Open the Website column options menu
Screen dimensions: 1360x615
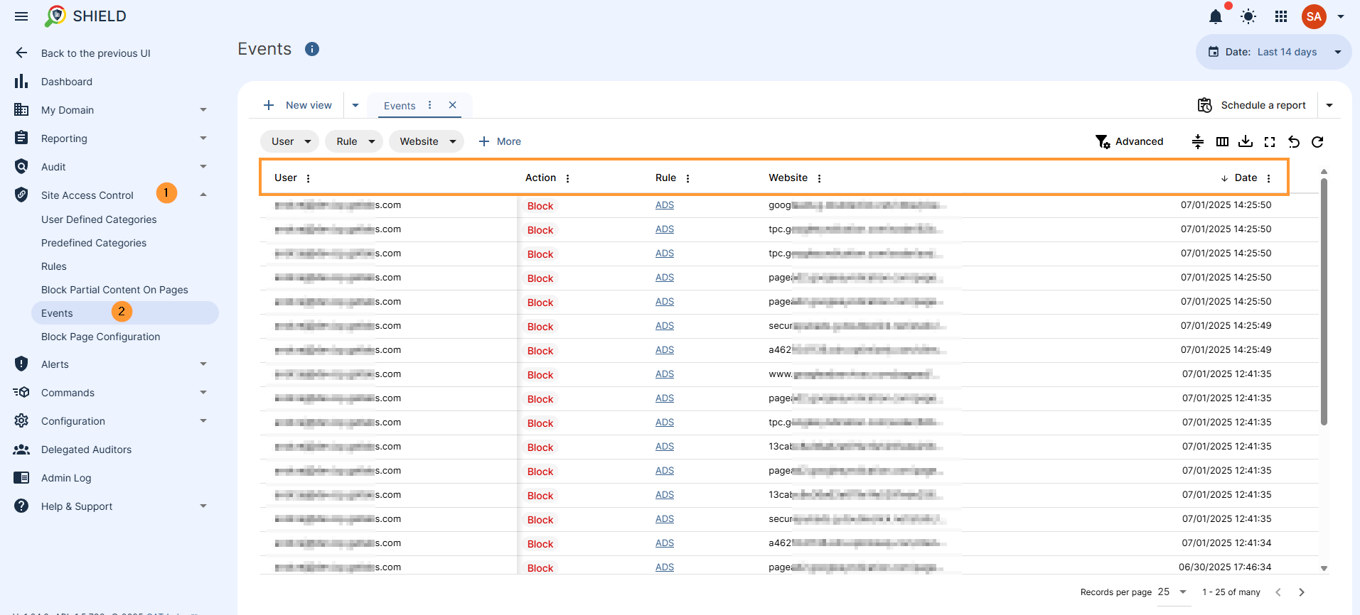click(820, 178)
